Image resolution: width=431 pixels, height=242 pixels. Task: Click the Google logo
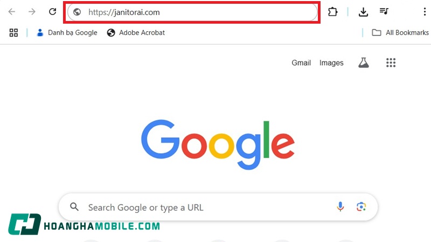point(218,140)
